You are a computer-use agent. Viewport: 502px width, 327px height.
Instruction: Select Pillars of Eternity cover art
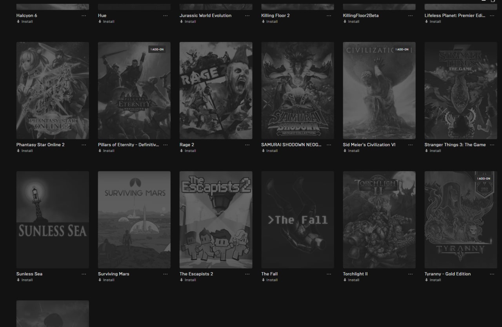coord(134,90)
